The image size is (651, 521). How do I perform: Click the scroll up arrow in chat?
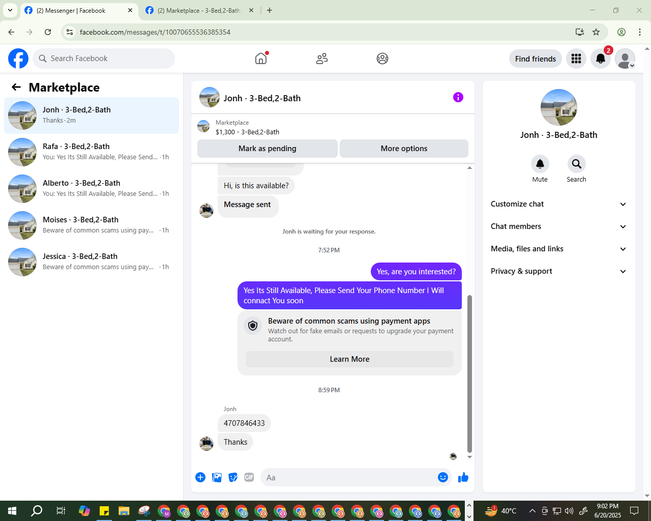tap(469, 167)
